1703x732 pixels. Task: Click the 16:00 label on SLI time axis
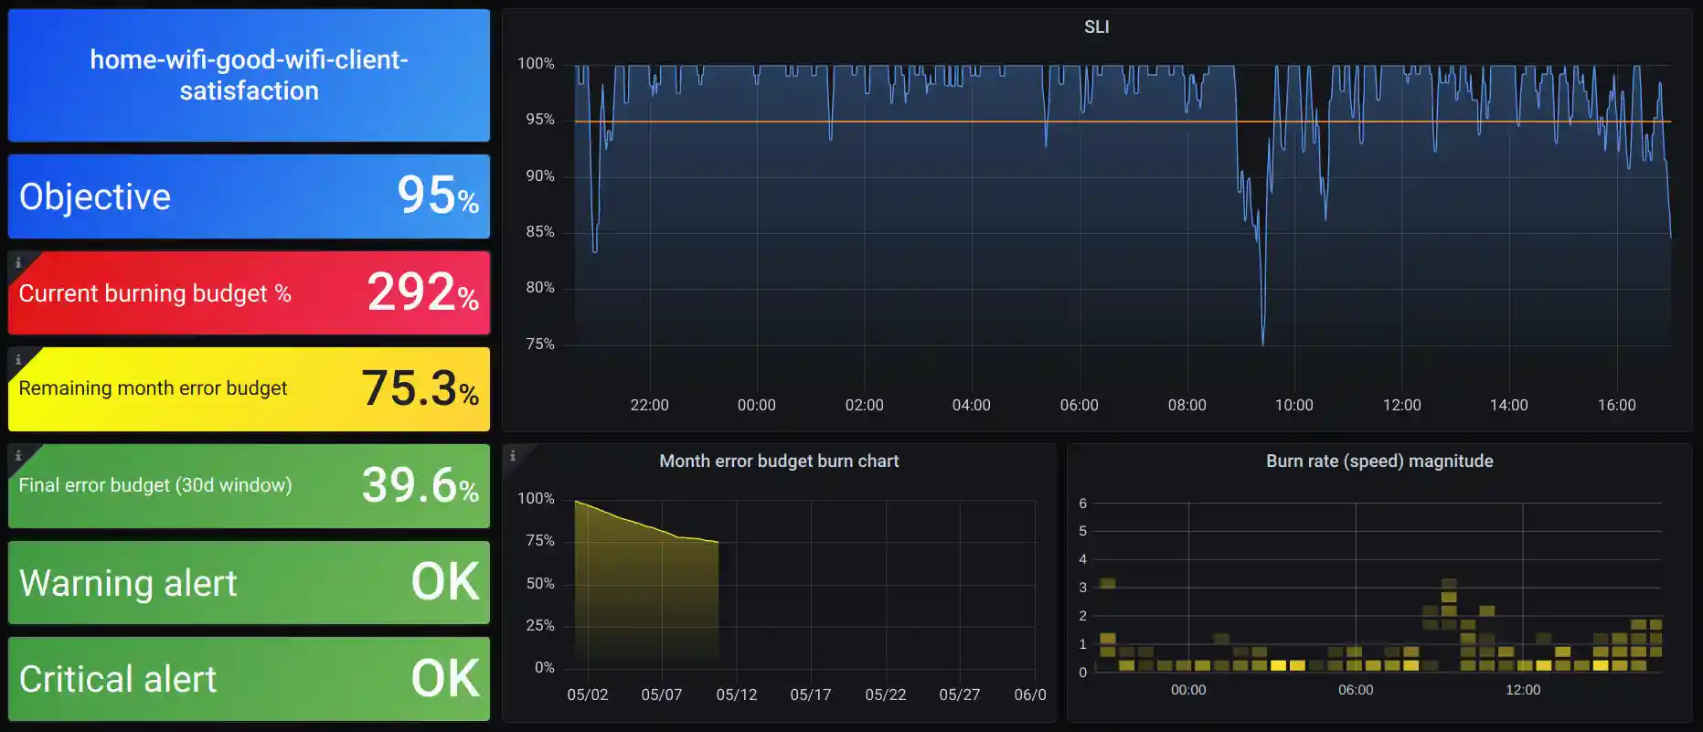(x=1616, y=405)
